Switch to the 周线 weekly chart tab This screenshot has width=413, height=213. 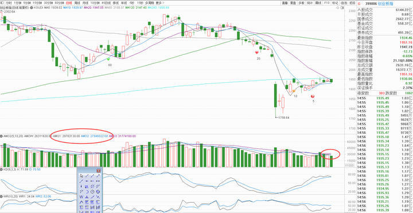pyautogui.click(x=77, y=3)
